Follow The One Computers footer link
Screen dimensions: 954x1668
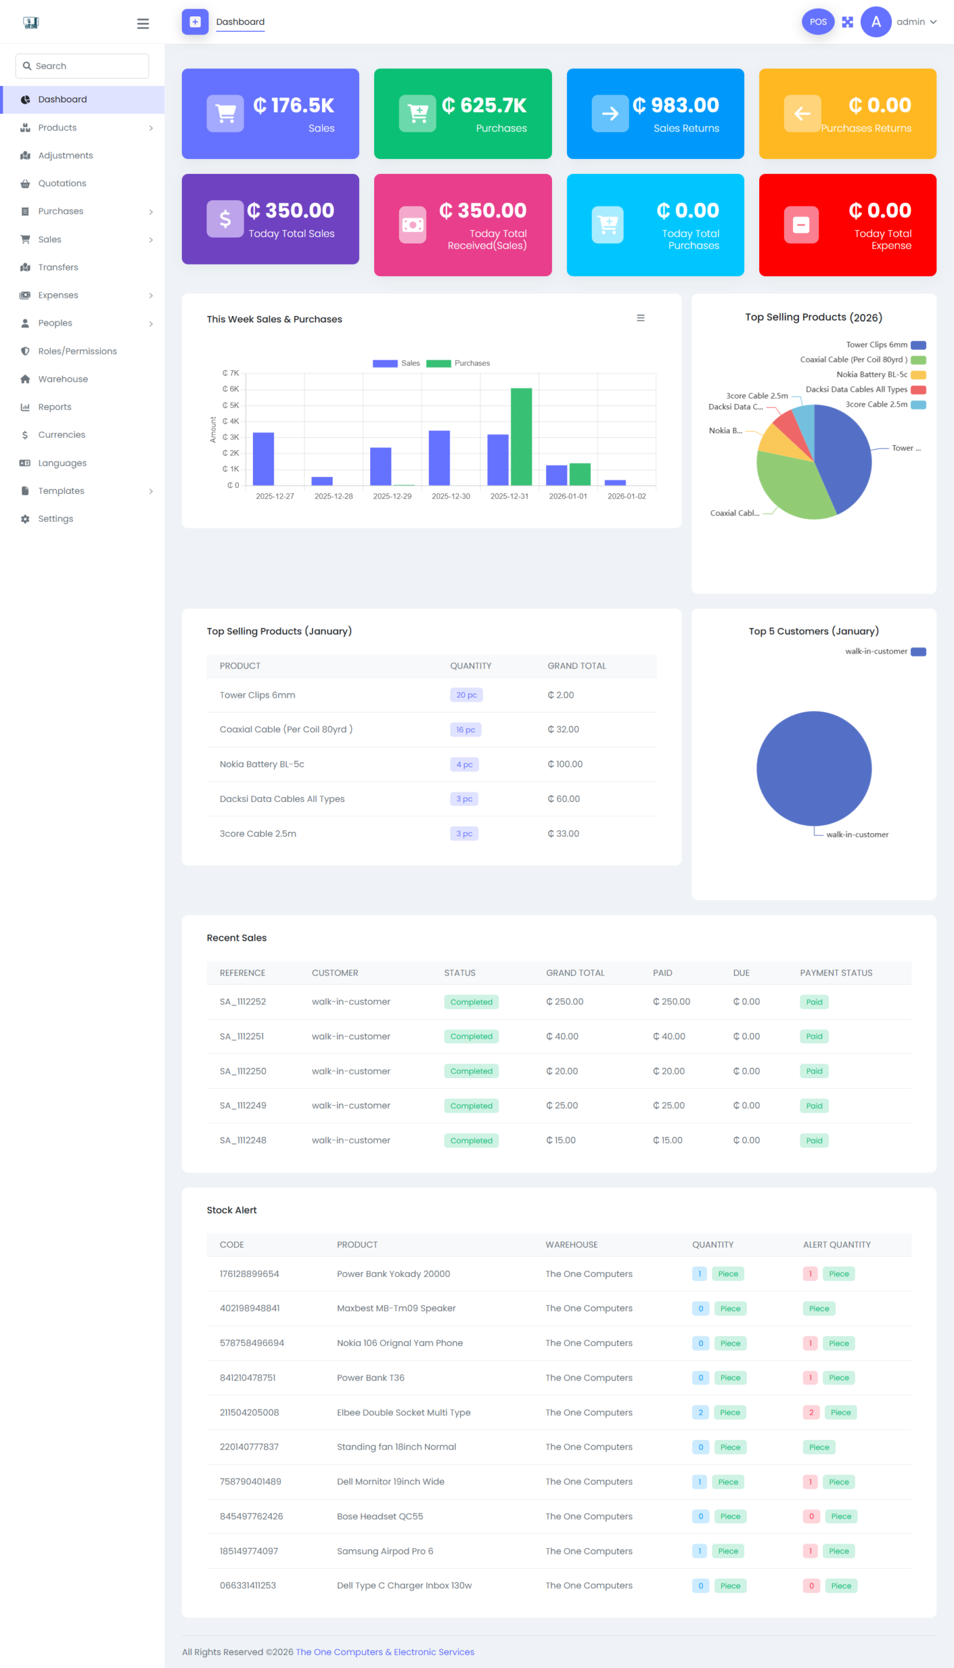[x=384, y=1652]
